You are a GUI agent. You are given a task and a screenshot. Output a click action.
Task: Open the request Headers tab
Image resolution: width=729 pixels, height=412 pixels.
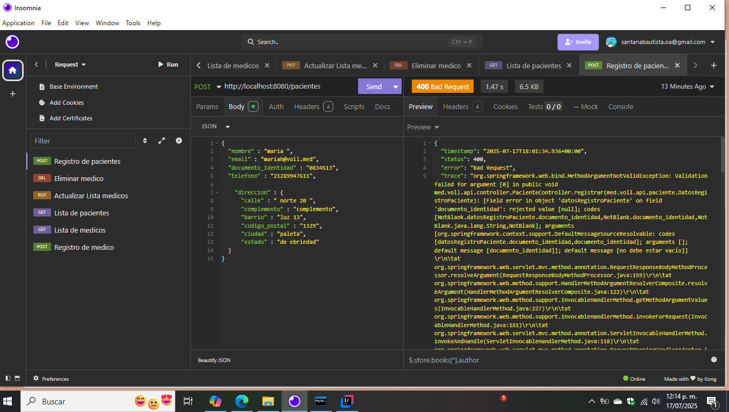(313, 106)
